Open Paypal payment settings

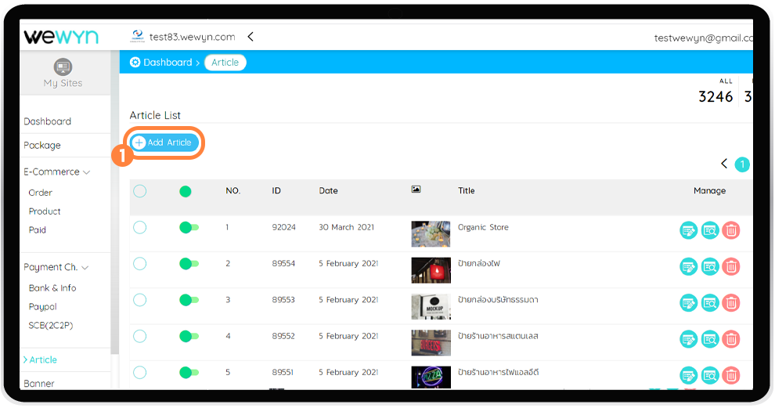[42, 307]
